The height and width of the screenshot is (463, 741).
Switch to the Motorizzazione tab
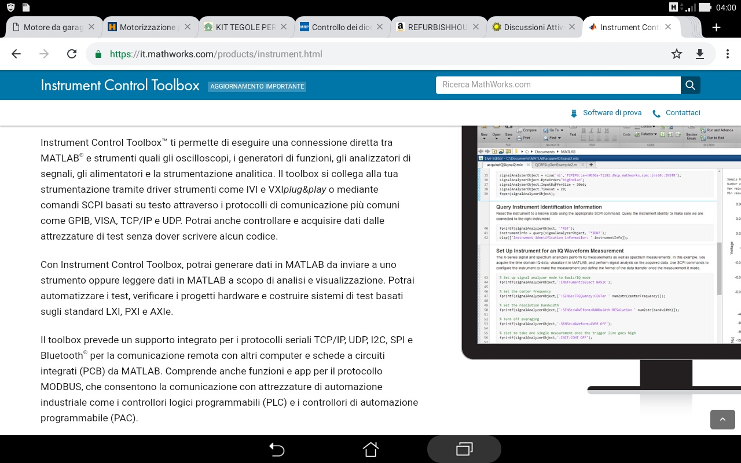click(x=149, y=27)
